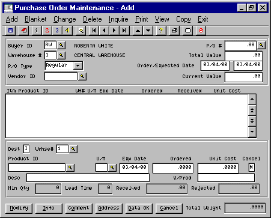Click the Warehouse # input field
271x218 pixels.
50,55
